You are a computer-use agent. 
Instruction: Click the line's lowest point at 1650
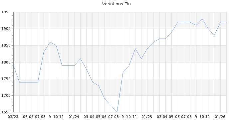(117, 112)
